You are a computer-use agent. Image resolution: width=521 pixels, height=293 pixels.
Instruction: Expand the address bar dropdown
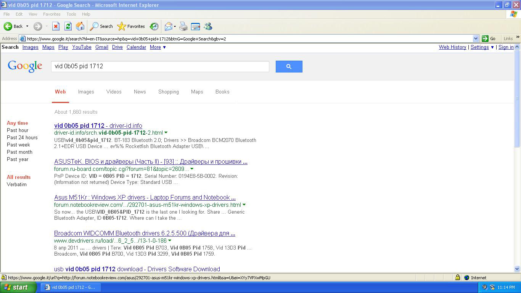click(476, 39)
